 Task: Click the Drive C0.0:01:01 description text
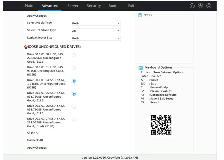45,71
